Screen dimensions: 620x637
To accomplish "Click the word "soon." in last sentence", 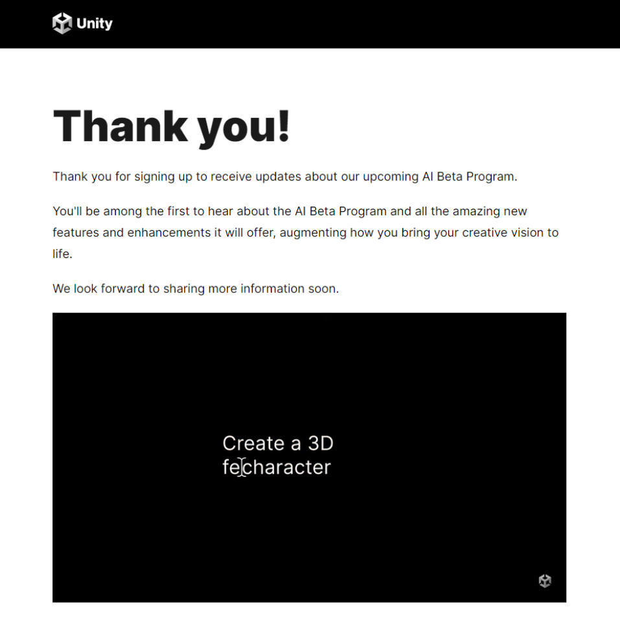I will pyautogui.click(x=323, y=288).
